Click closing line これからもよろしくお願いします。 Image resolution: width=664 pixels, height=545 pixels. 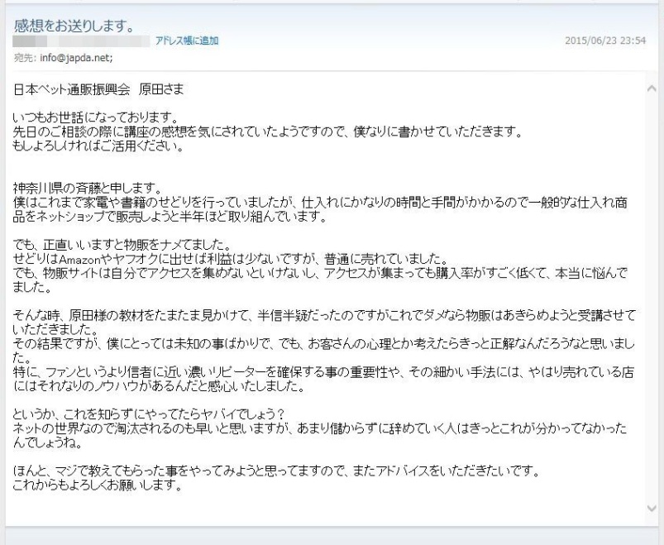98,485
